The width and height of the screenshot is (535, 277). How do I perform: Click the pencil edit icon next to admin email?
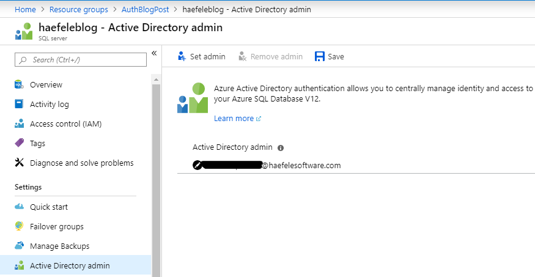197,165
